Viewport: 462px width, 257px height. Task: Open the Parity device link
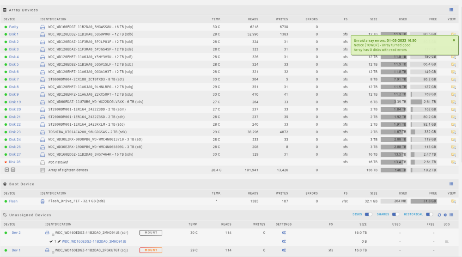(x=13, y=27)
